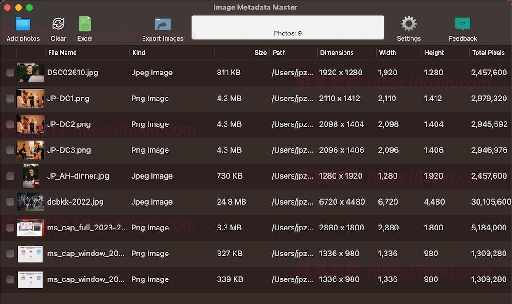Viewport: 512px width, 304px height.
Task: Open the Feedback speech bubble icon
Action: pyautogui.click(x=462, y=24)
